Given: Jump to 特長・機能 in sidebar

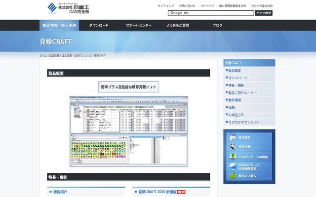Looking at the screenshot, I should tap(249, 85).
